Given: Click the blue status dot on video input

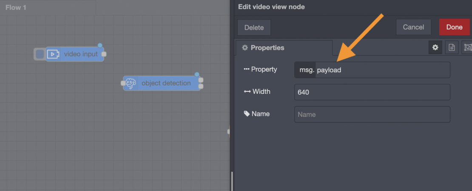Looking at the screenshot, I should pyautogui.click(x=100, y=45).
